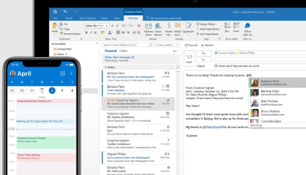
Task: Click the message list scrollbar up arrow
Action: [x=177, y=66]
